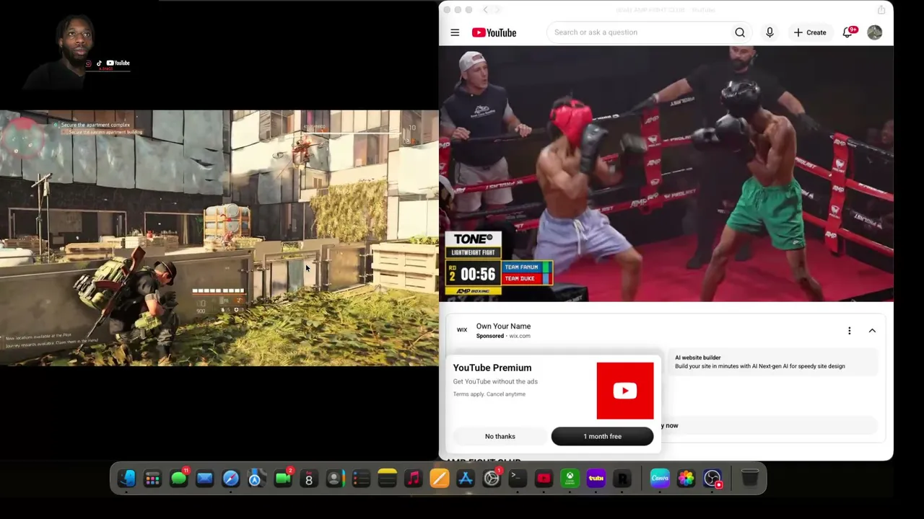This screenshot has width=924, height=519.
Task: Click the Create button on YouTube
Action: coord(810,32)
